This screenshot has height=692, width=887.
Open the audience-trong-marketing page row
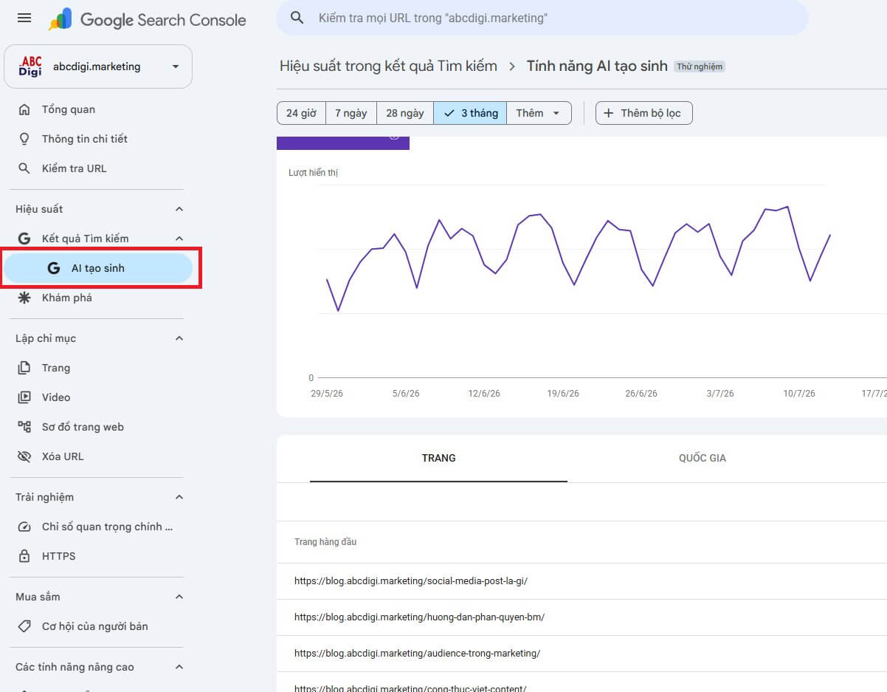pos(581,654)
